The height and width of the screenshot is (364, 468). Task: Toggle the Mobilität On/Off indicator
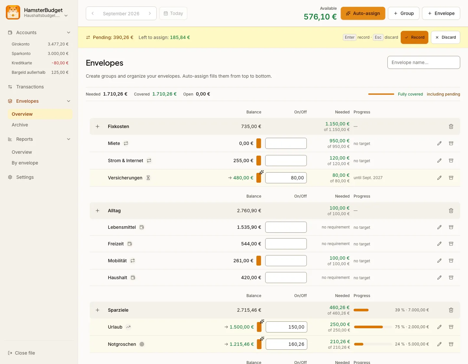tap(259, 261)
